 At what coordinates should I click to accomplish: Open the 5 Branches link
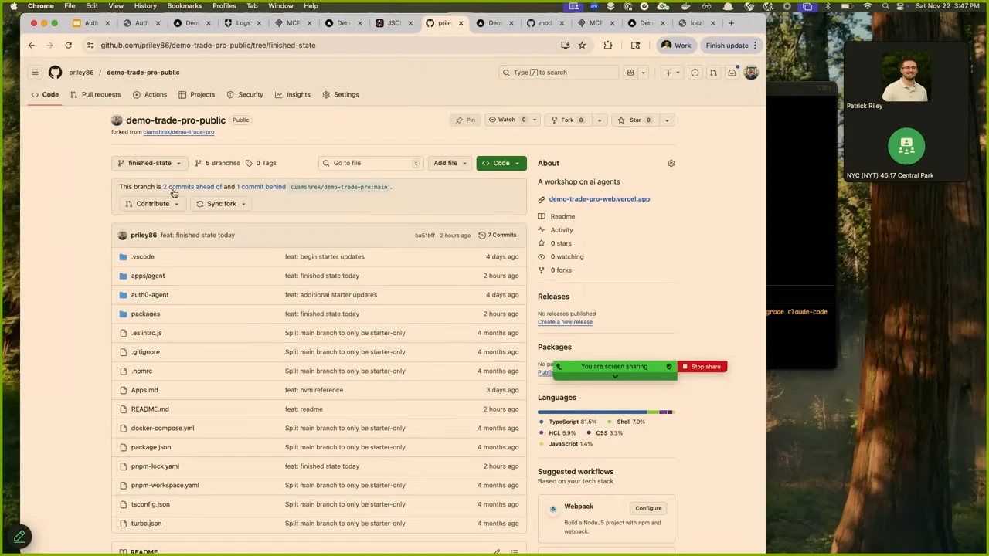(x=217, y=163)
